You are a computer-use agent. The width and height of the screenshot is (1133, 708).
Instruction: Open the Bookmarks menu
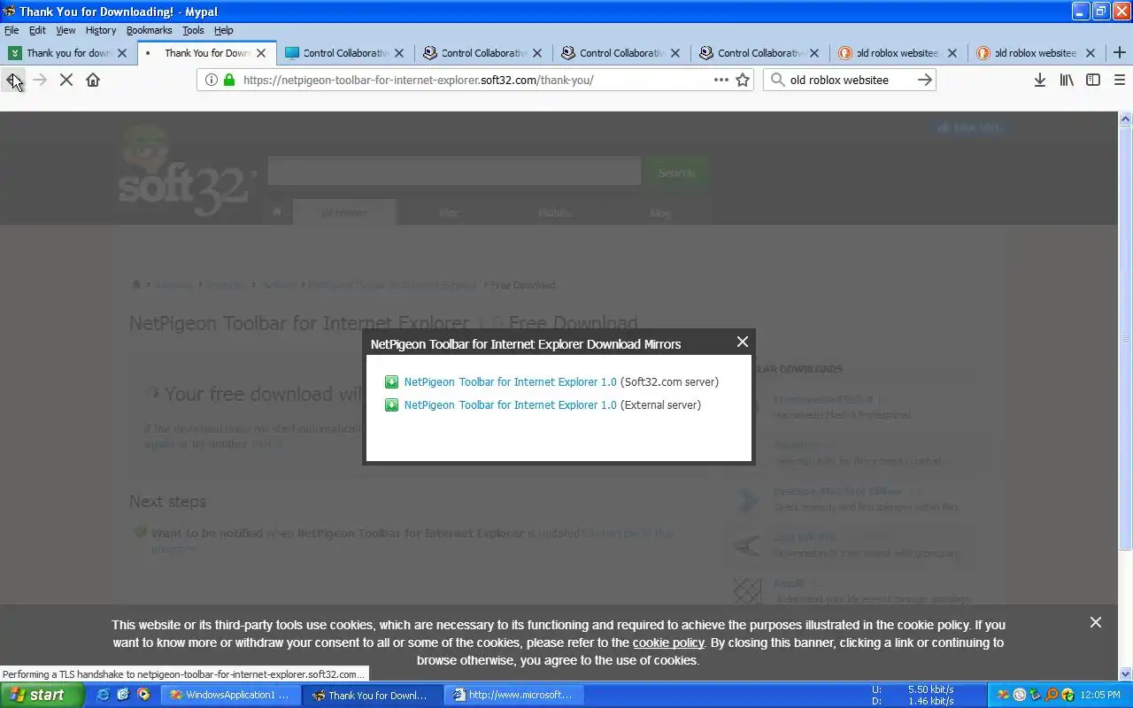click(x=149, y=30)
